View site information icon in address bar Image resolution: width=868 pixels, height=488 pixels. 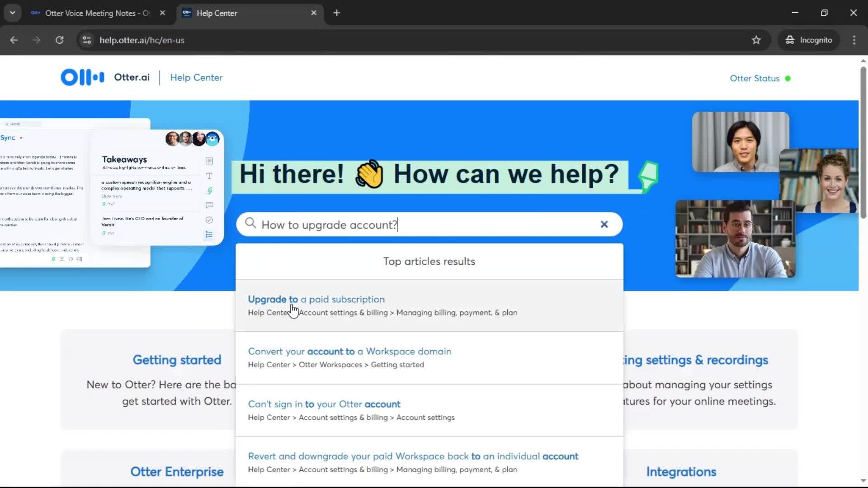[x=87, y=40]
